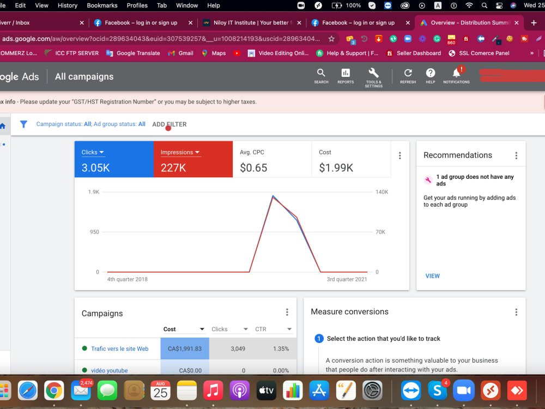Click the Refresh icon
Screen dimensions: 545x409
[x=408, y=76]
